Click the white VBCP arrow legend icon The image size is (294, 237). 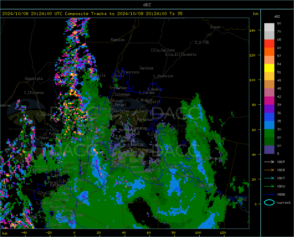[269, 162]
